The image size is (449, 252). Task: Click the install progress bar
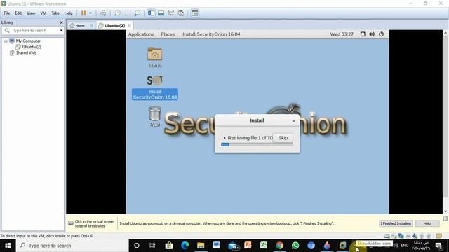pos(257,145)
